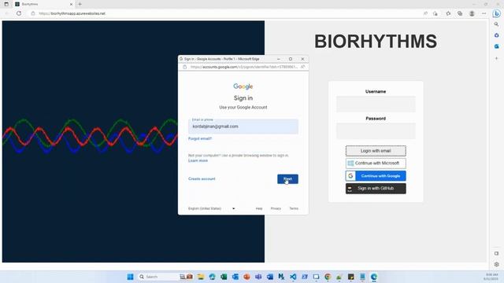Click the lock icon in popup address bar
The width and height of the screenshot is (504, 283).
[x=185, y=67]
